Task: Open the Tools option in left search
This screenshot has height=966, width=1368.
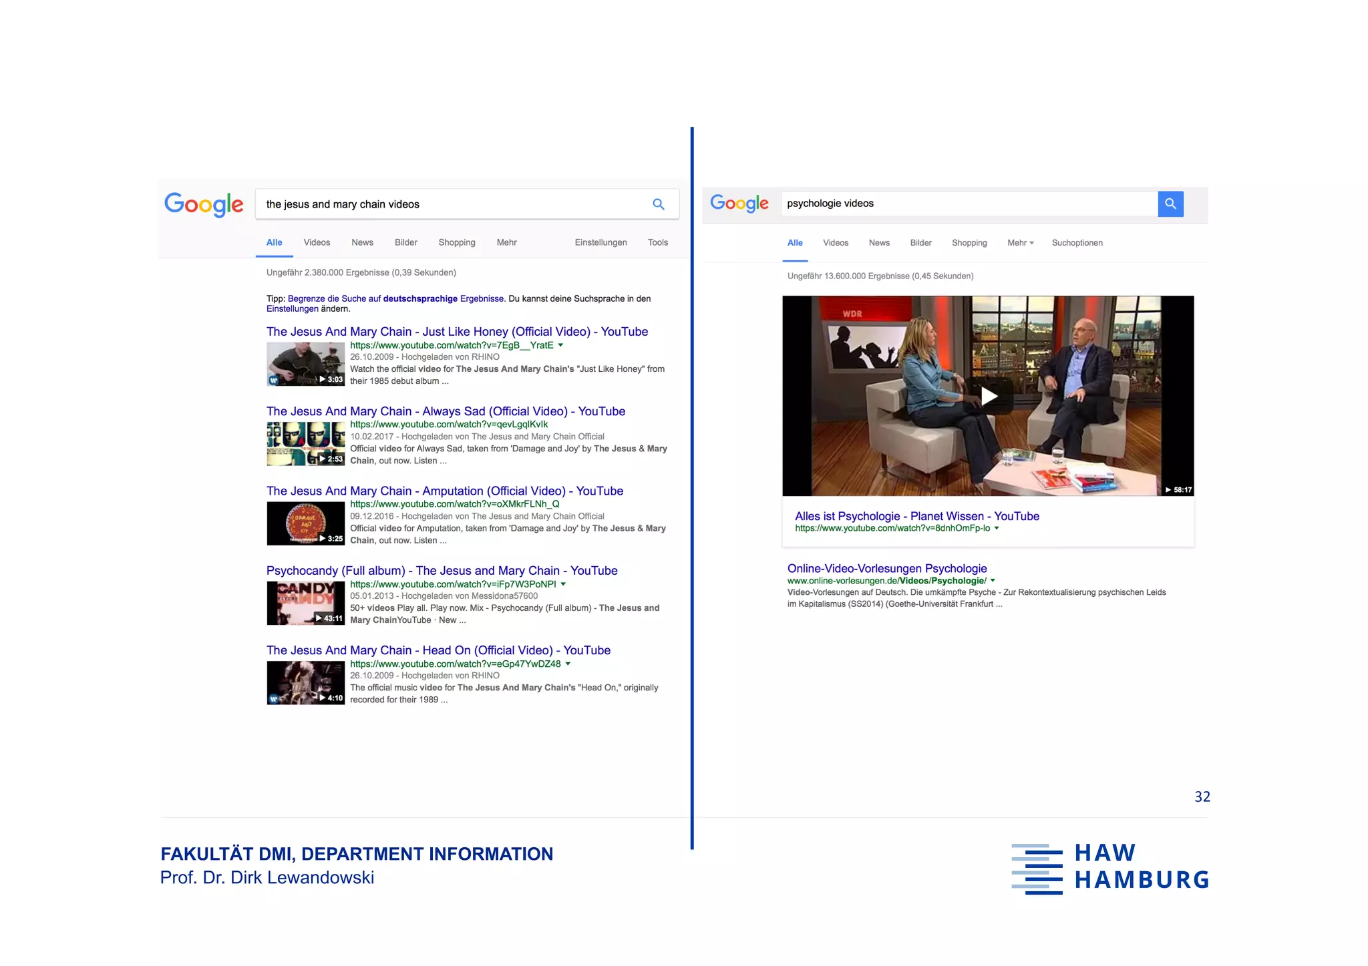Action: pyautogui.click(x=657, y=242)
